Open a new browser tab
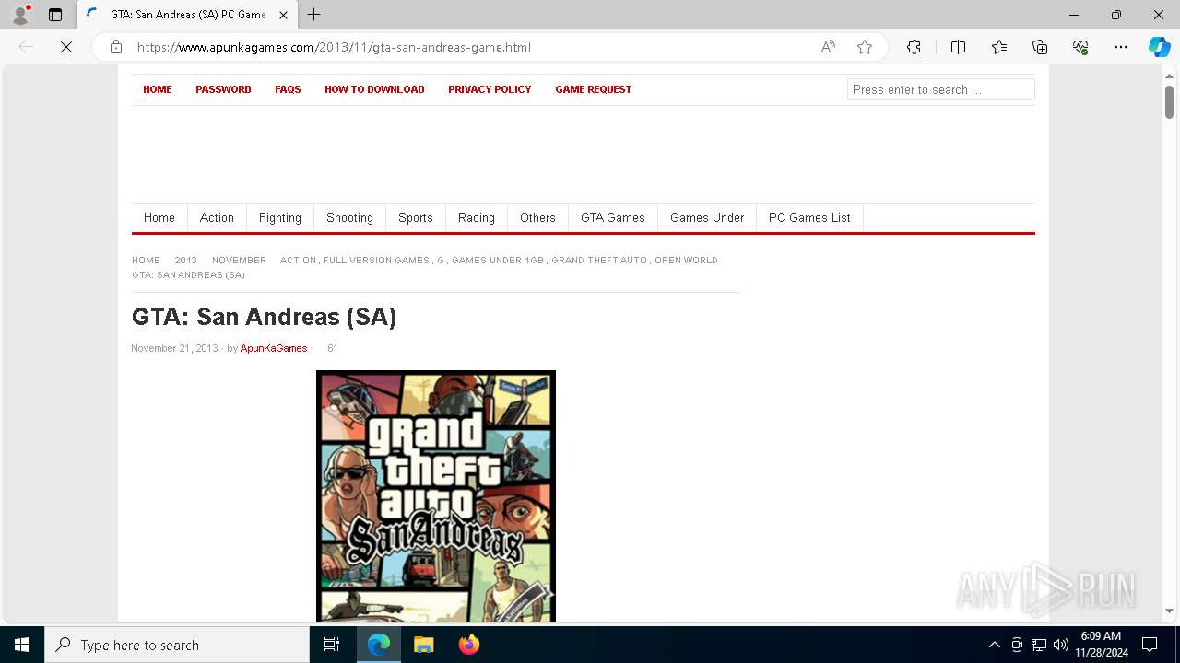This screenshot has height=663, width=1180. (x=314, y=15)
